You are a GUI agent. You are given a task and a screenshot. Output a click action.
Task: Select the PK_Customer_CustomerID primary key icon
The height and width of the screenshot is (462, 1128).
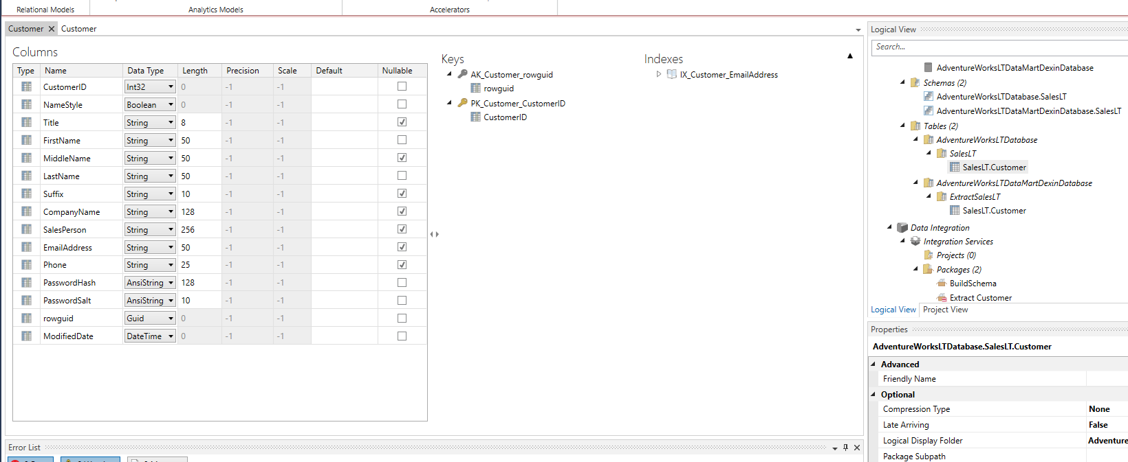[x=463, y=103]
